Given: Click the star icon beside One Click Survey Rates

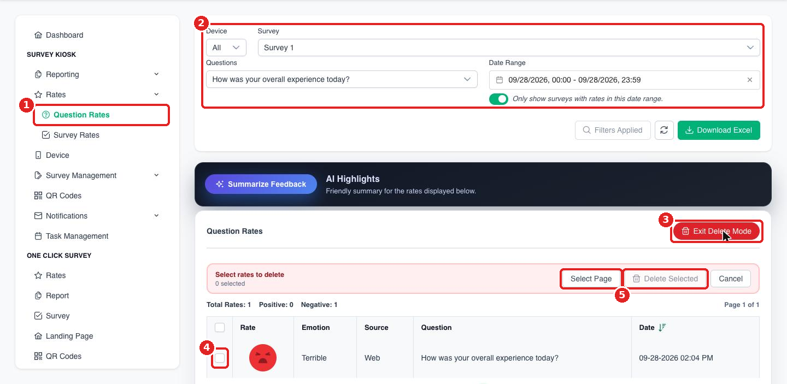Looking at the screenshot, I should coord(38,275).
